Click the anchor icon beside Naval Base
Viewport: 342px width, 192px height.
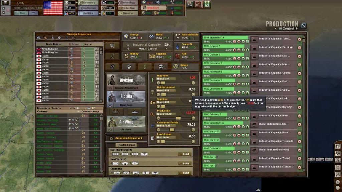coord(110,105)
